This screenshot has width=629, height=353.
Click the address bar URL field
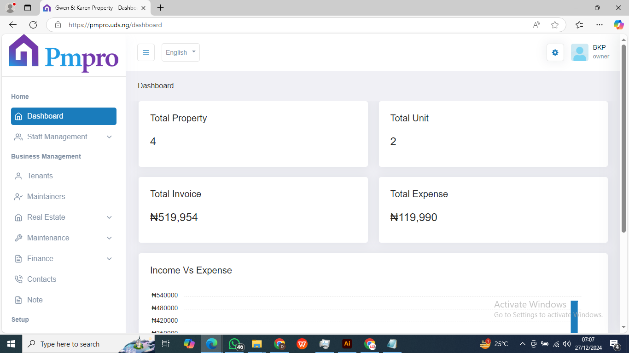click(295, 25)
